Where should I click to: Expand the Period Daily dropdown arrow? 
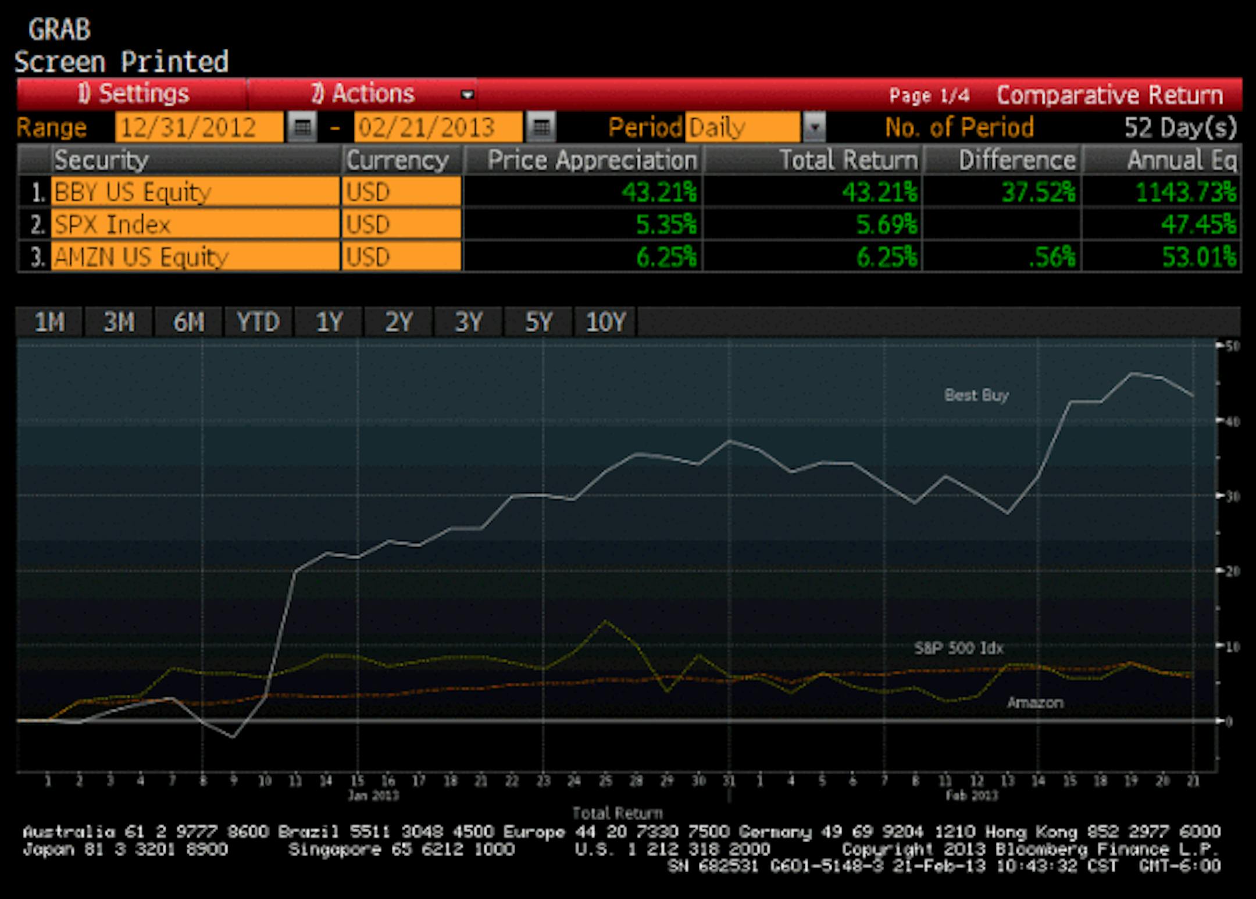[x=814, y=127]
